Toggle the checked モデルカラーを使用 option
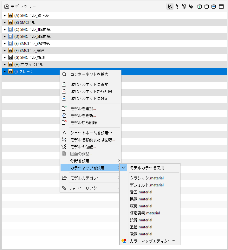Screen dimensions: 228x250 click(x=150, y=168)
